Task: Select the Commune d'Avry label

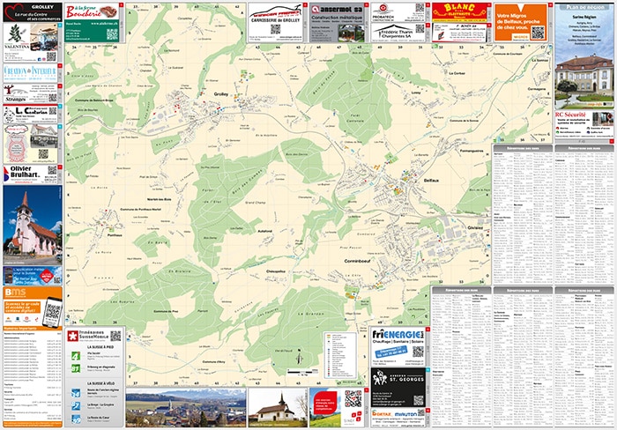Action: (x=214, y=361)
